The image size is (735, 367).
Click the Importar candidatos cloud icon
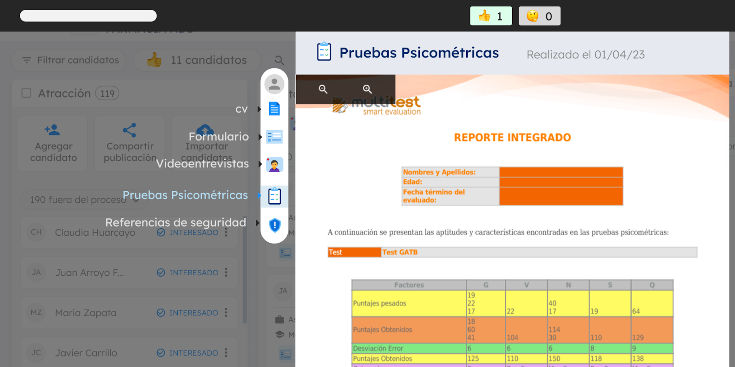coord(205,130)
